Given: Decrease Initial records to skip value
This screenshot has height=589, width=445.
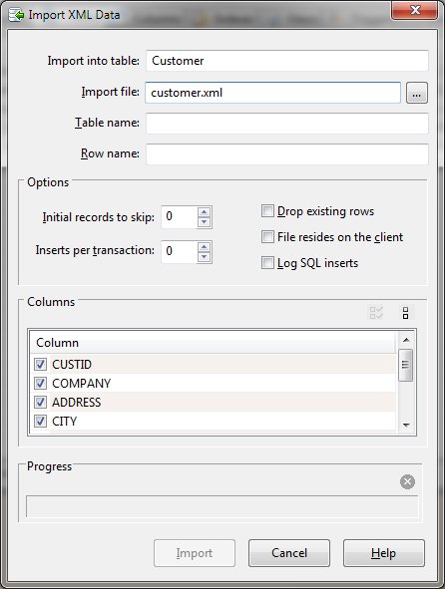Looking at the screenshot, I should [x=204, y=222].
